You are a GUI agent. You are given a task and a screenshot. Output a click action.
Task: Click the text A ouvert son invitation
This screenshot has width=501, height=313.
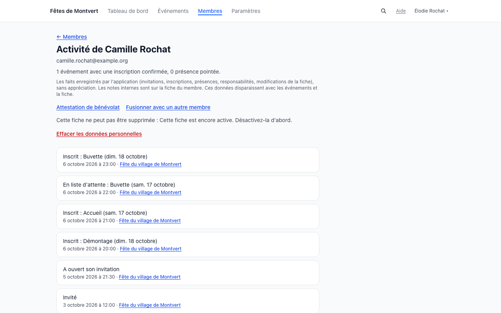click(91, 269)
